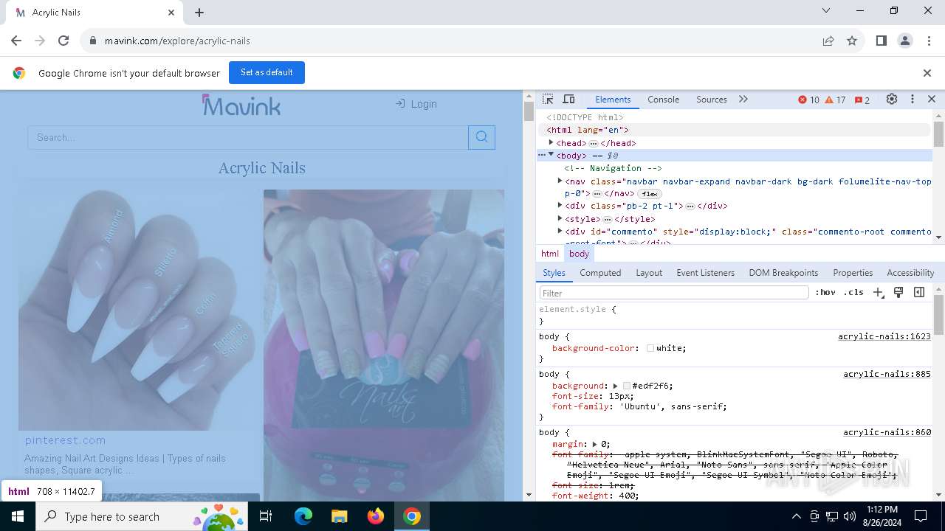Open a new browser tab

coord(199,13)
